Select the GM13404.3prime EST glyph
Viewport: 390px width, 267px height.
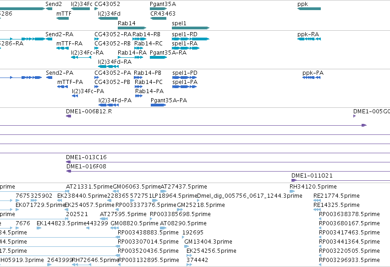187,246
